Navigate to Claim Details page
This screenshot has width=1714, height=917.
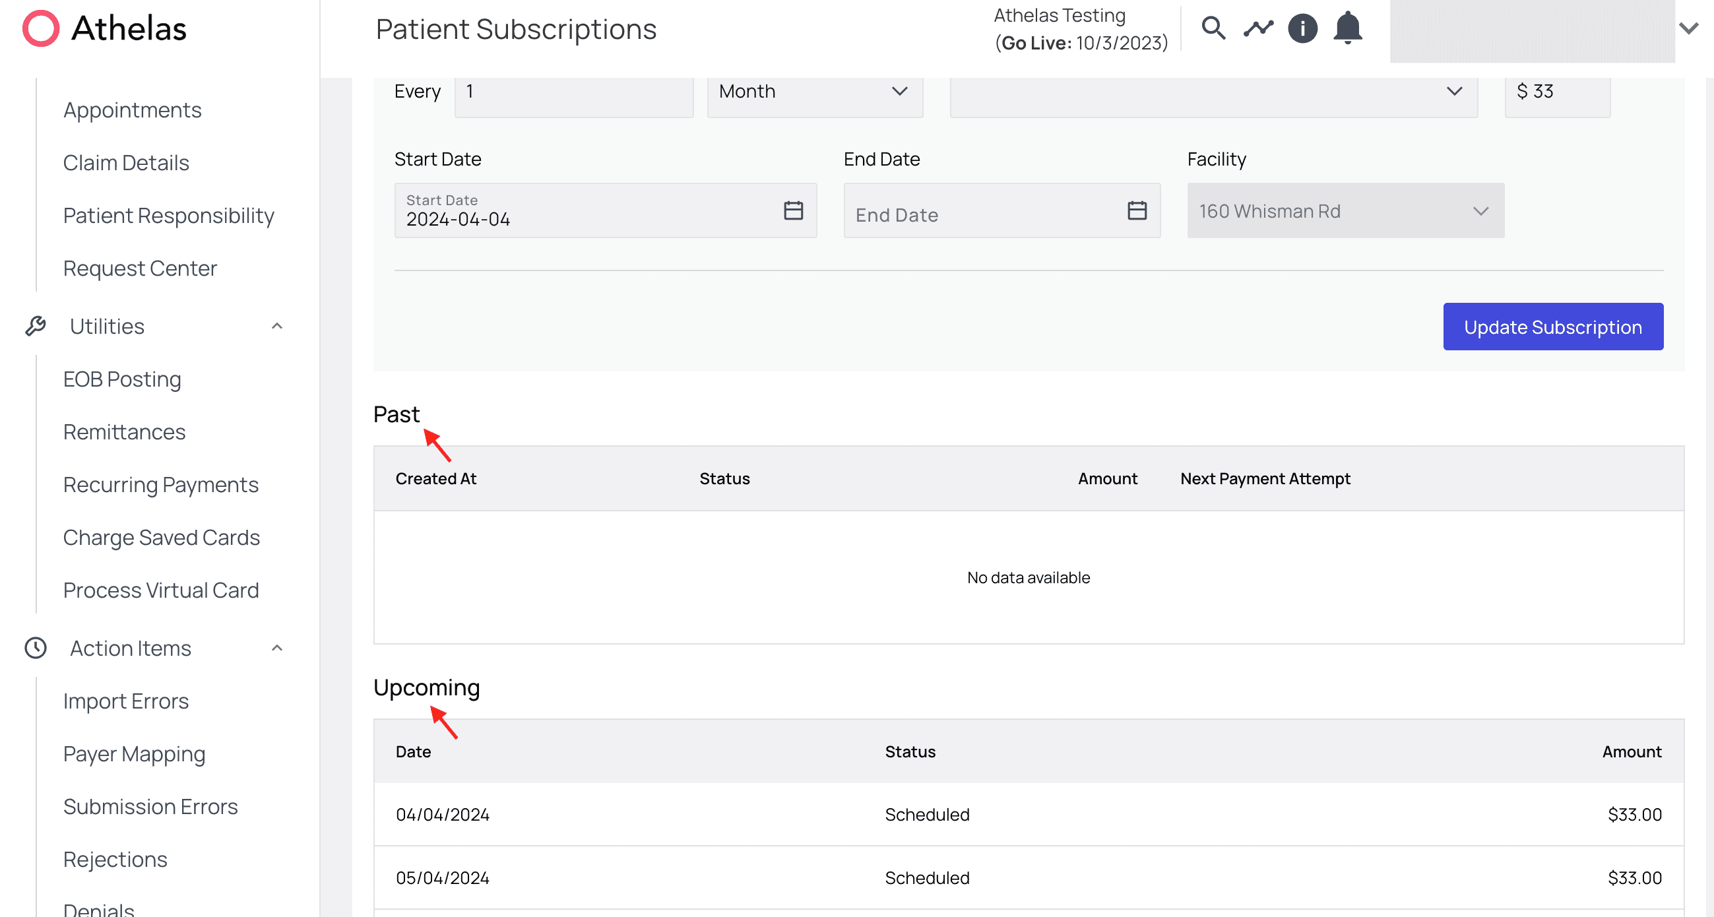tap(126, 163)
